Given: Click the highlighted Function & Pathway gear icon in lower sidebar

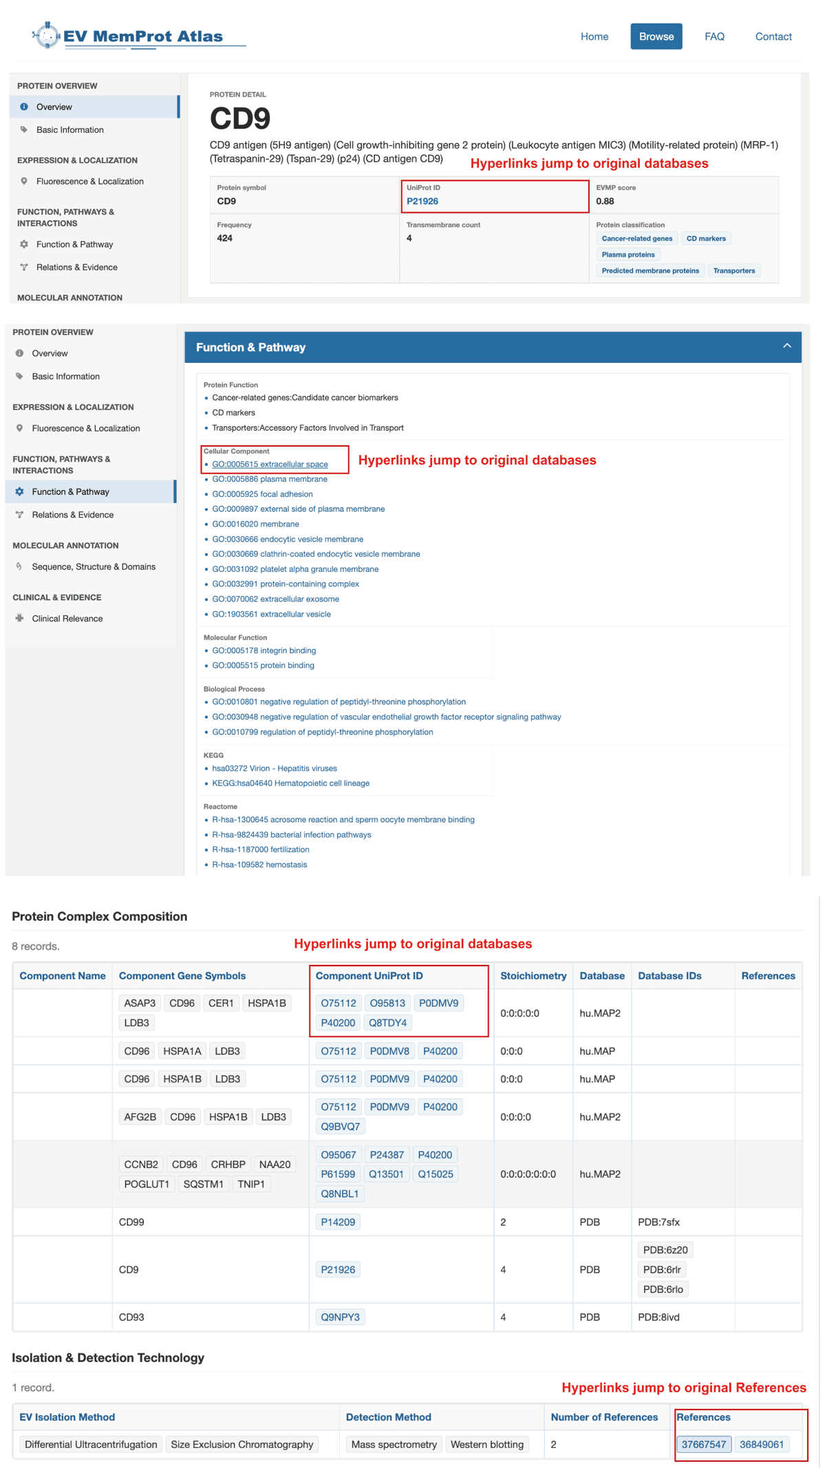Looking at the screenshot, I should tap(19, 491).
